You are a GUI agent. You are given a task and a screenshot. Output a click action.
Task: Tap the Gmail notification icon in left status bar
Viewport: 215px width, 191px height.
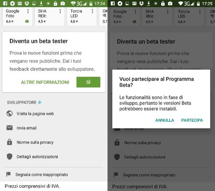point(20,4)
